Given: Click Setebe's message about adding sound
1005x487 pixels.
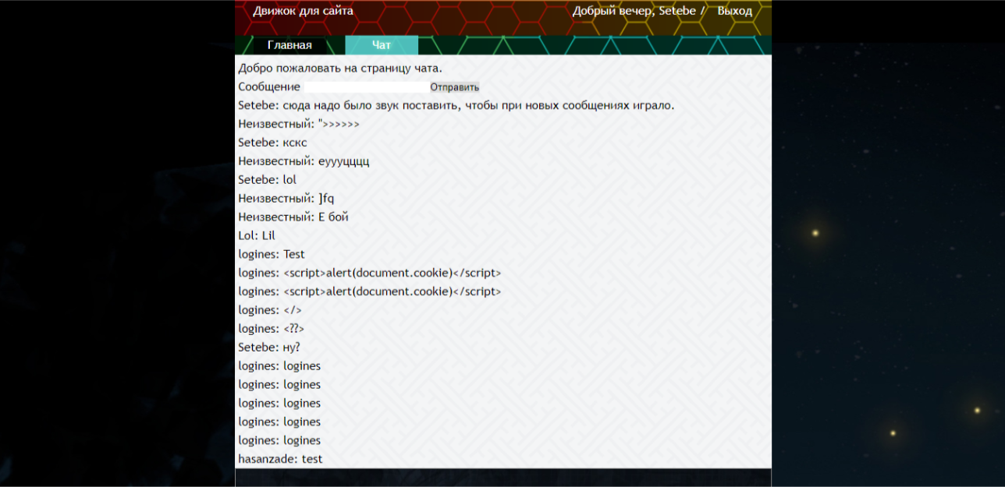Looking at the screenshot, I should tap(456, 105).
